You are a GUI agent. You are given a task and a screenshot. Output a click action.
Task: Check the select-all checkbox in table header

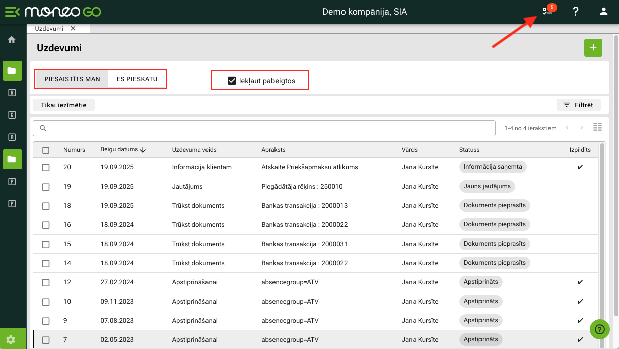46,150
